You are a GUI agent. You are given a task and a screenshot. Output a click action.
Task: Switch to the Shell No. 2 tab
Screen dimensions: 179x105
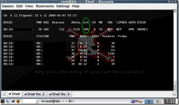34,94
